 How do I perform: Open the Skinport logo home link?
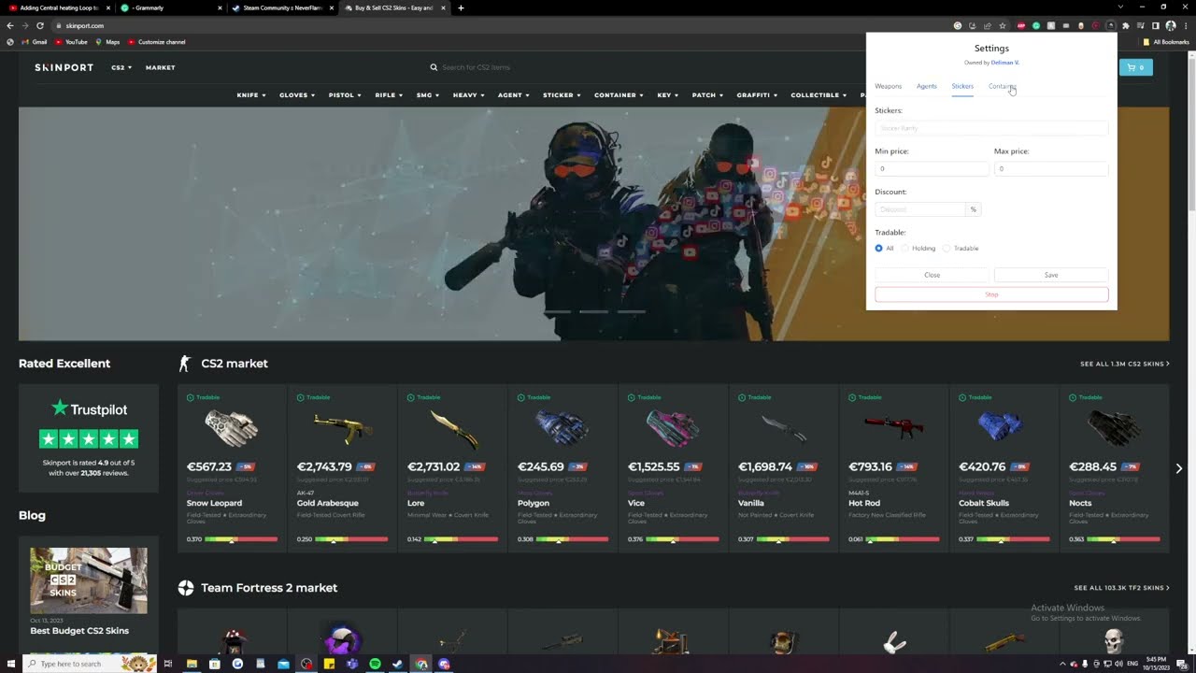click(64, 67)
